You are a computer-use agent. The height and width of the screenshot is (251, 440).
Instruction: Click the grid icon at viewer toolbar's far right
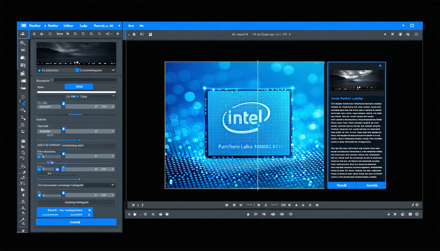416,34
